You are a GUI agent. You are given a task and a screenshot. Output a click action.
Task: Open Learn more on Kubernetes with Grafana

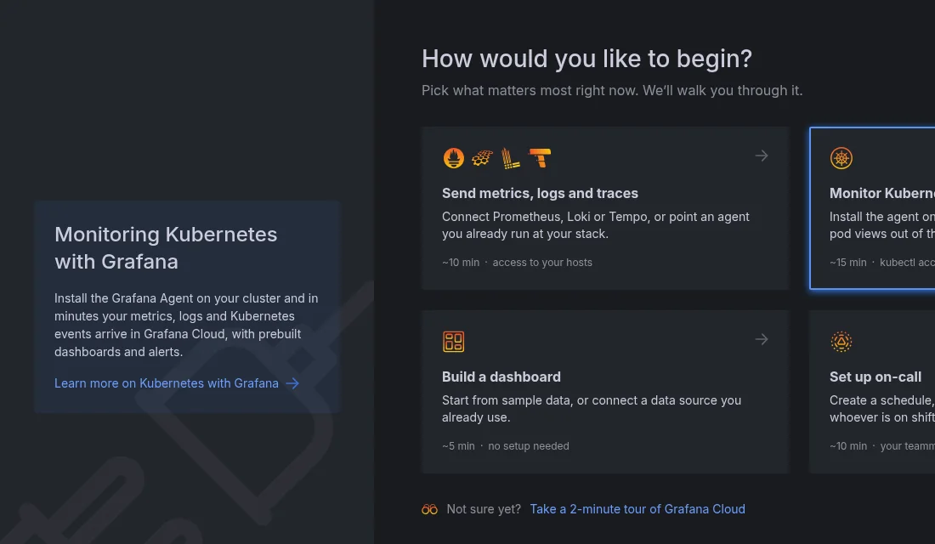167,383
